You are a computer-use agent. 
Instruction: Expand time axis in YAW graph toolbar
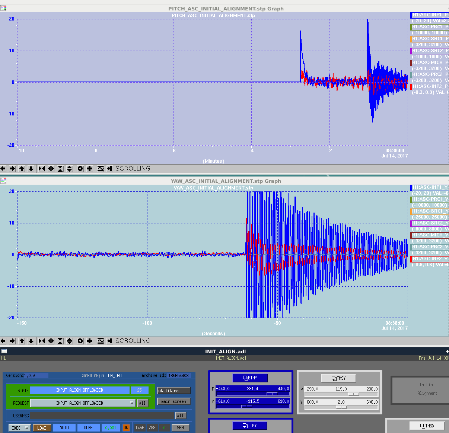pos(51,341)
